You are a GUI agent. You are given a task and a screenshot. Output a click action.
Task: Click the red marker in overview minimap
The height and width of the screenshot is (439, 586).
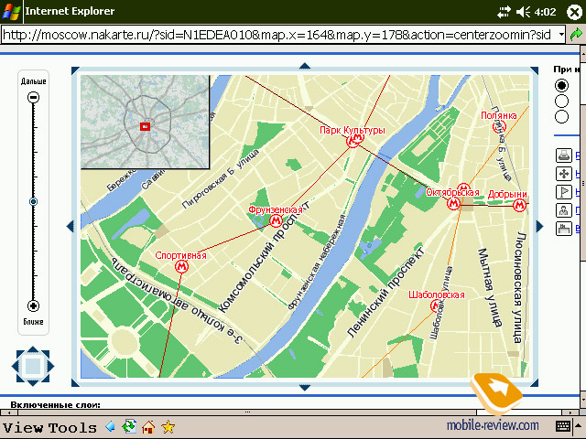(x=145, y=126)
